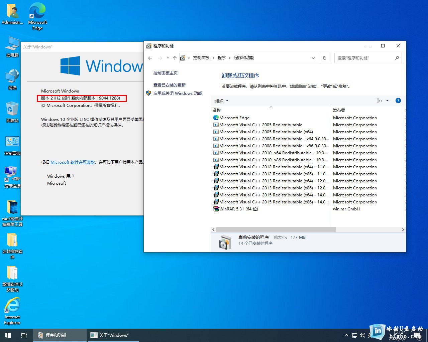Click the search magnifier icon

[x=397, y=58]
